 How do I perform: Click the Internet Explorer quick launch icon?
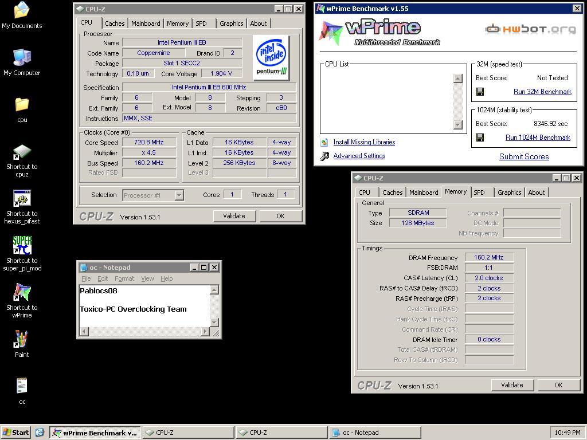(x=40, y=433)
